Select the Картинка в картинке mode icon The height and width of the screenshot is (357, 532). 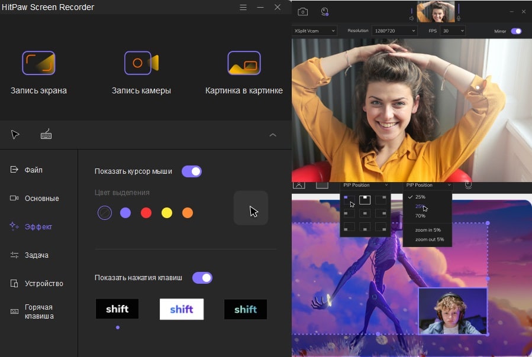pos(244,63)
